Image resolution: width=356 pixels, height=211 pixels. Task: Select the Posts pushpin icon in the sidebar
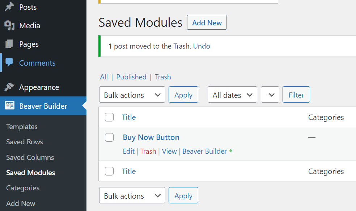[x=10, y=7]
